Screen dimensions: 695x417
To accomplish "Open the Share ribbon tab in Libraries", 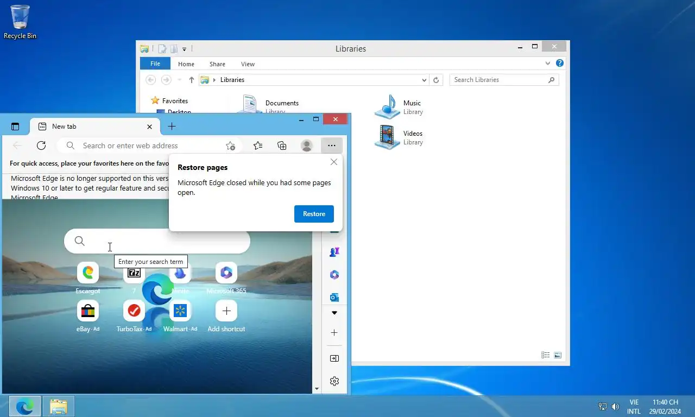I will (x=217, y=64).
